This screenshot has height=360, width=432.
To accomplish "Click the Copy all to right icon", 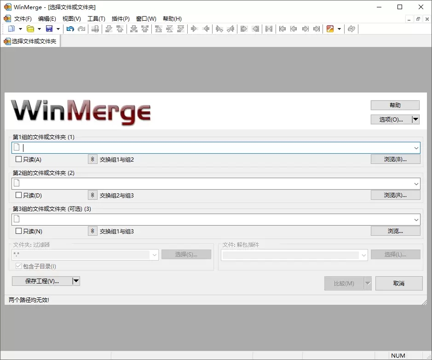I will (244, 29).
